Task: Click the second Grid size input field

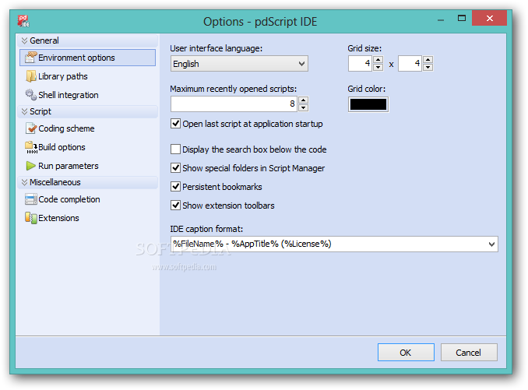Action: [410, 64]
